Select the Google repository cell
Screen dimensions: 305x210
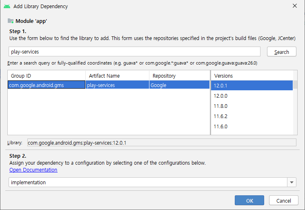[x=179, y=85]
